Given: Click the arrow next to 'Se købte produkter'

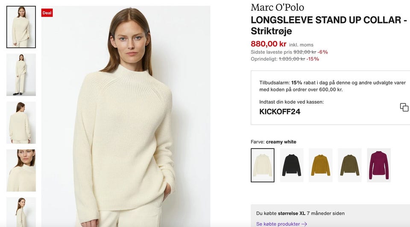Looking at the screenshot, I should click(304, 224).
